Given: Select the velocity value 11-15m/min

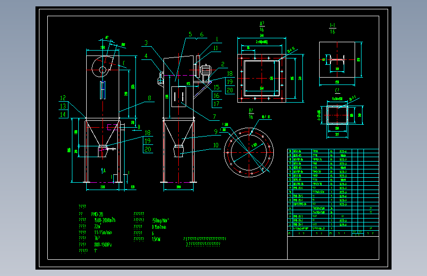Looking at the screenshot, I should click(103, 232).
